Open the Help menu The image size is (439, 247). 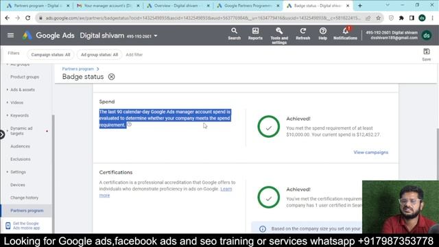click(322, 34)
